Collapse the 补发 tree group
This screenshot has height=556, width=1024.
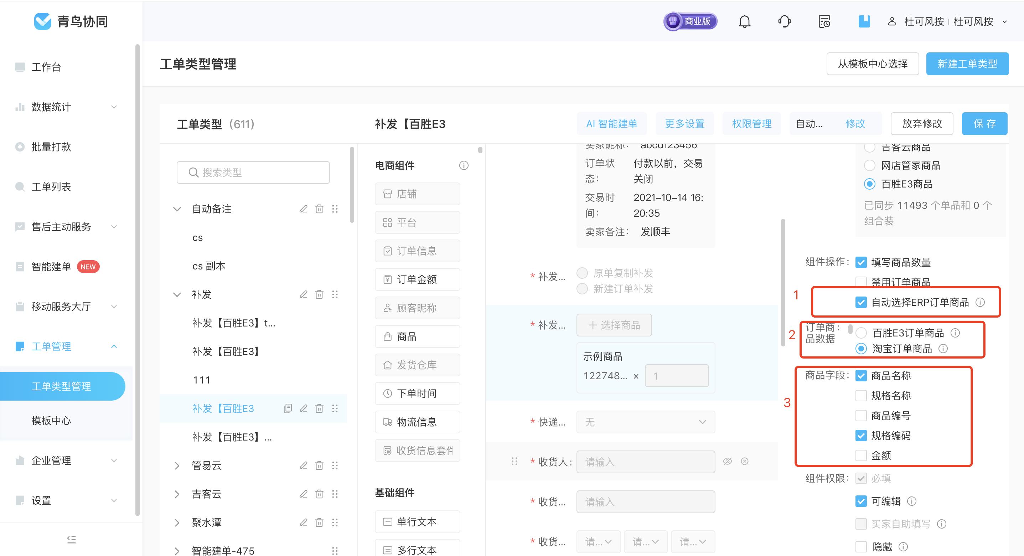pyautogui.click(x=177, y=295)
